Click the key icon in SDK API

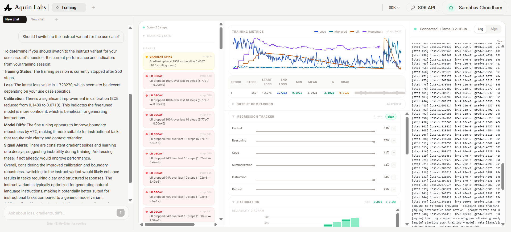point(413,8)
